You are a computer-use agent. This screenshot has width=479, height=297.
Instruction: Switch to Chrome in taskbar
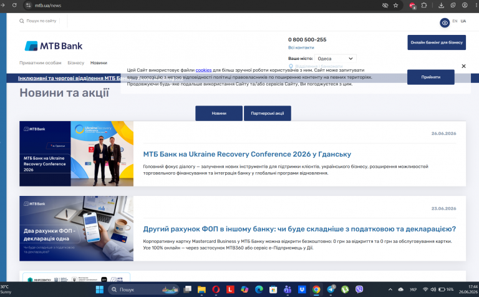point(316,290)
